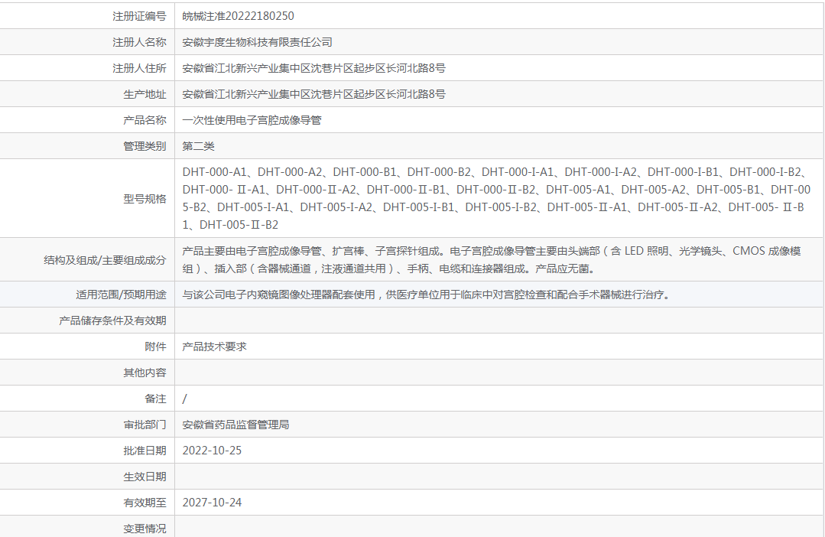Image resolution: width=825 pixels, height=537 pixels.
Task: Select the label 注册人名称
Action: click(x=139, y=42)
